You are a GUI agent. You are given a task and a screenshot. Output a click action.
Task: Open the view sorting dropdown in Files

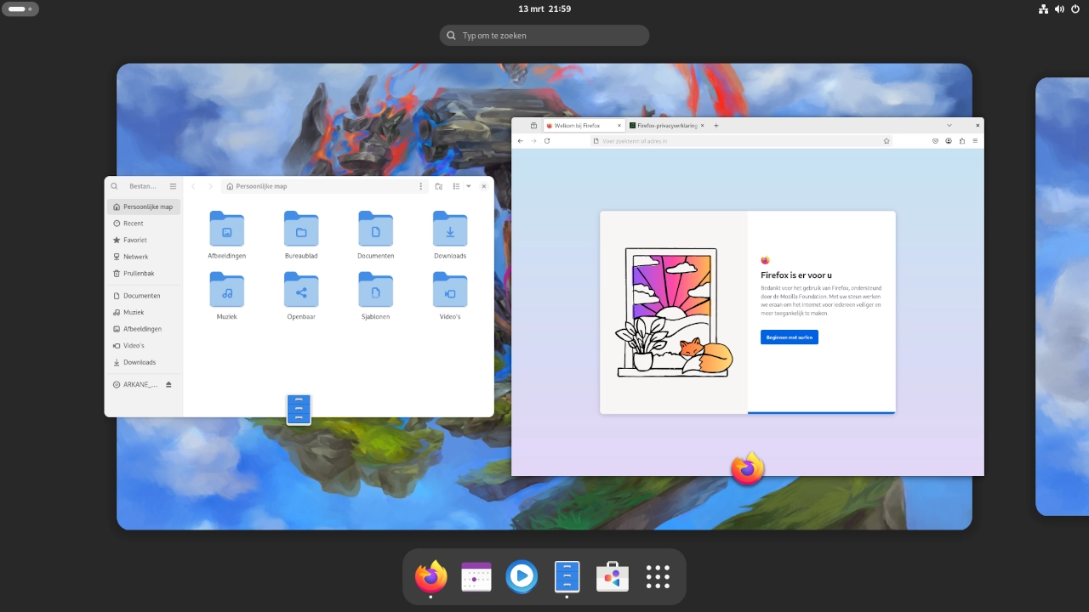pyautogui.click(x=467, y=186)
